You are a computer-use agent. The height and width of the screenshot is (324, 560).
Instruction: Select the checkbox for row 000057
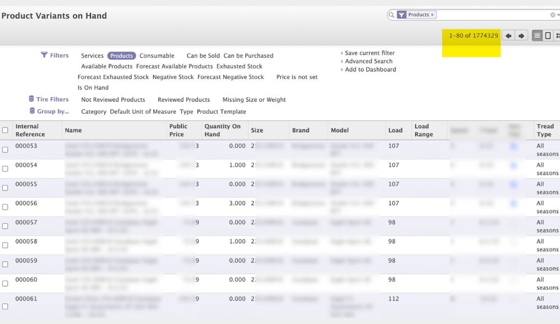pyautogui.click(x=5, y=226)
